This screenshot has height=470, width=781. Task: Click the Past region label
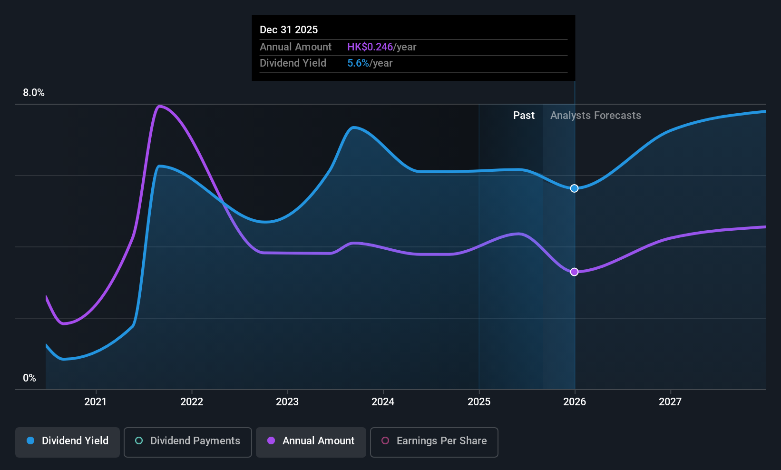(524, 116)
